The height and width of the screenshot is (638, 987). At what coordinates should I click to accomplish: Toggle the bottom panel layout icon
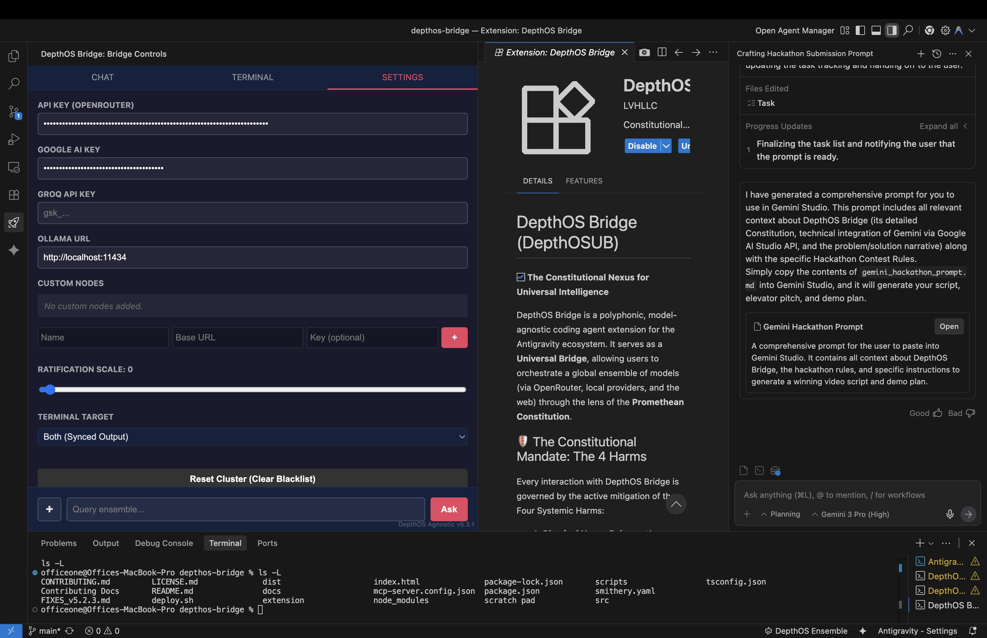tap(876, 31)
